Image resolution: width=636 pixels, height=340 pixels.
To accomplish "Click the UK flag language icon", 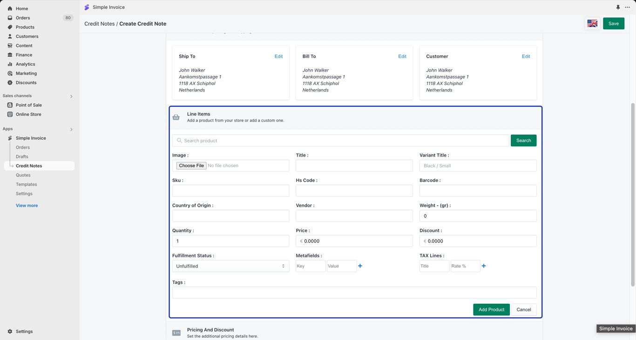I will (x=592, y=24).
